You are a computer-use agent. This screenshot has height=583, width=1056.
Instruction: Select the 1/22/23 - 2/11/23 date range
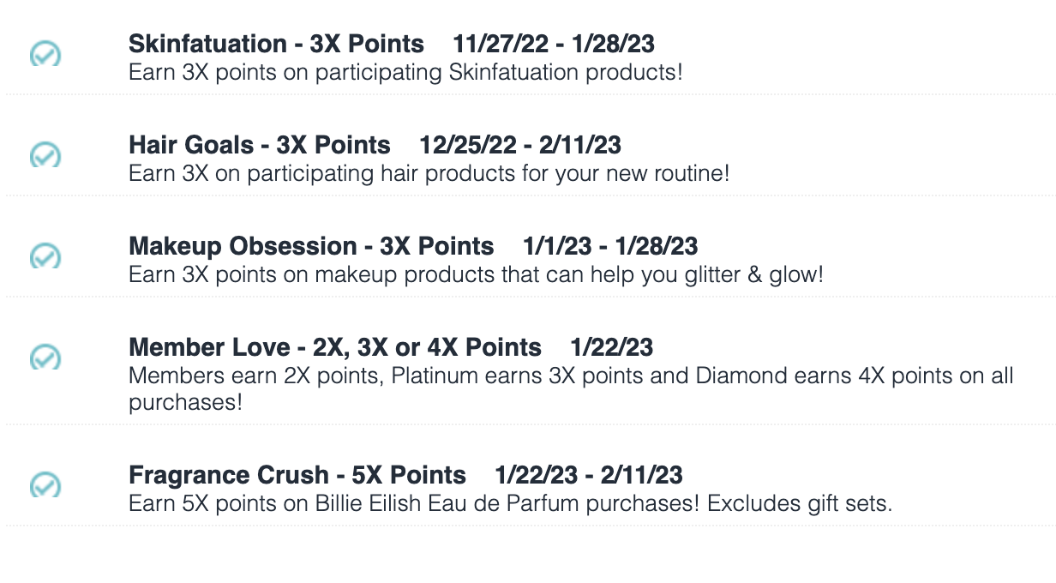pyautogui.click(x=589, y=475)
